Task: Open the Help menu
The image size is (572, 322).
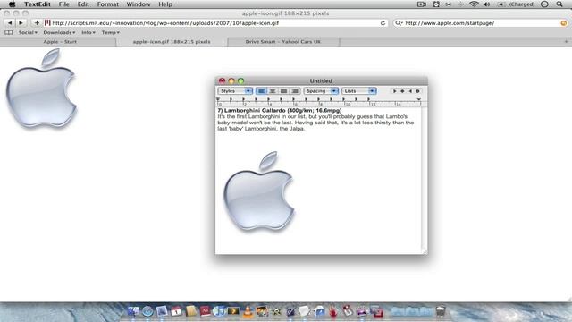Action: coord(165,4)
